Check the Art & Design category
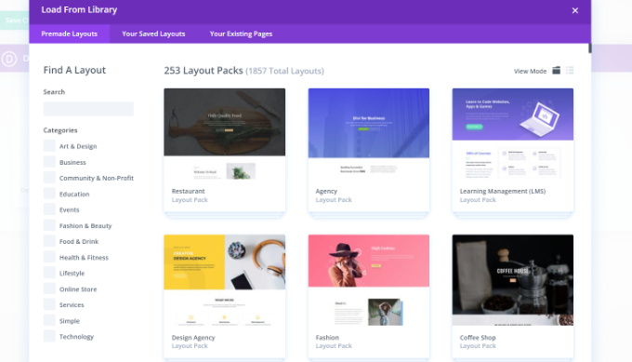632x362 pixels. [49, 146]
